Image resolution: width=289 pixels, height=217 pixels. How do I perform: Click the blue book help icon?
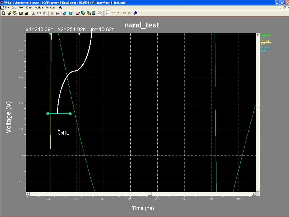point(135,13)
